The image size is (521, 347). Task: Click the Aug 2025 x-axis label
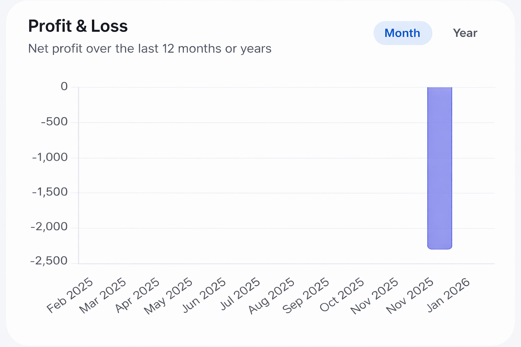pos(271,296)
